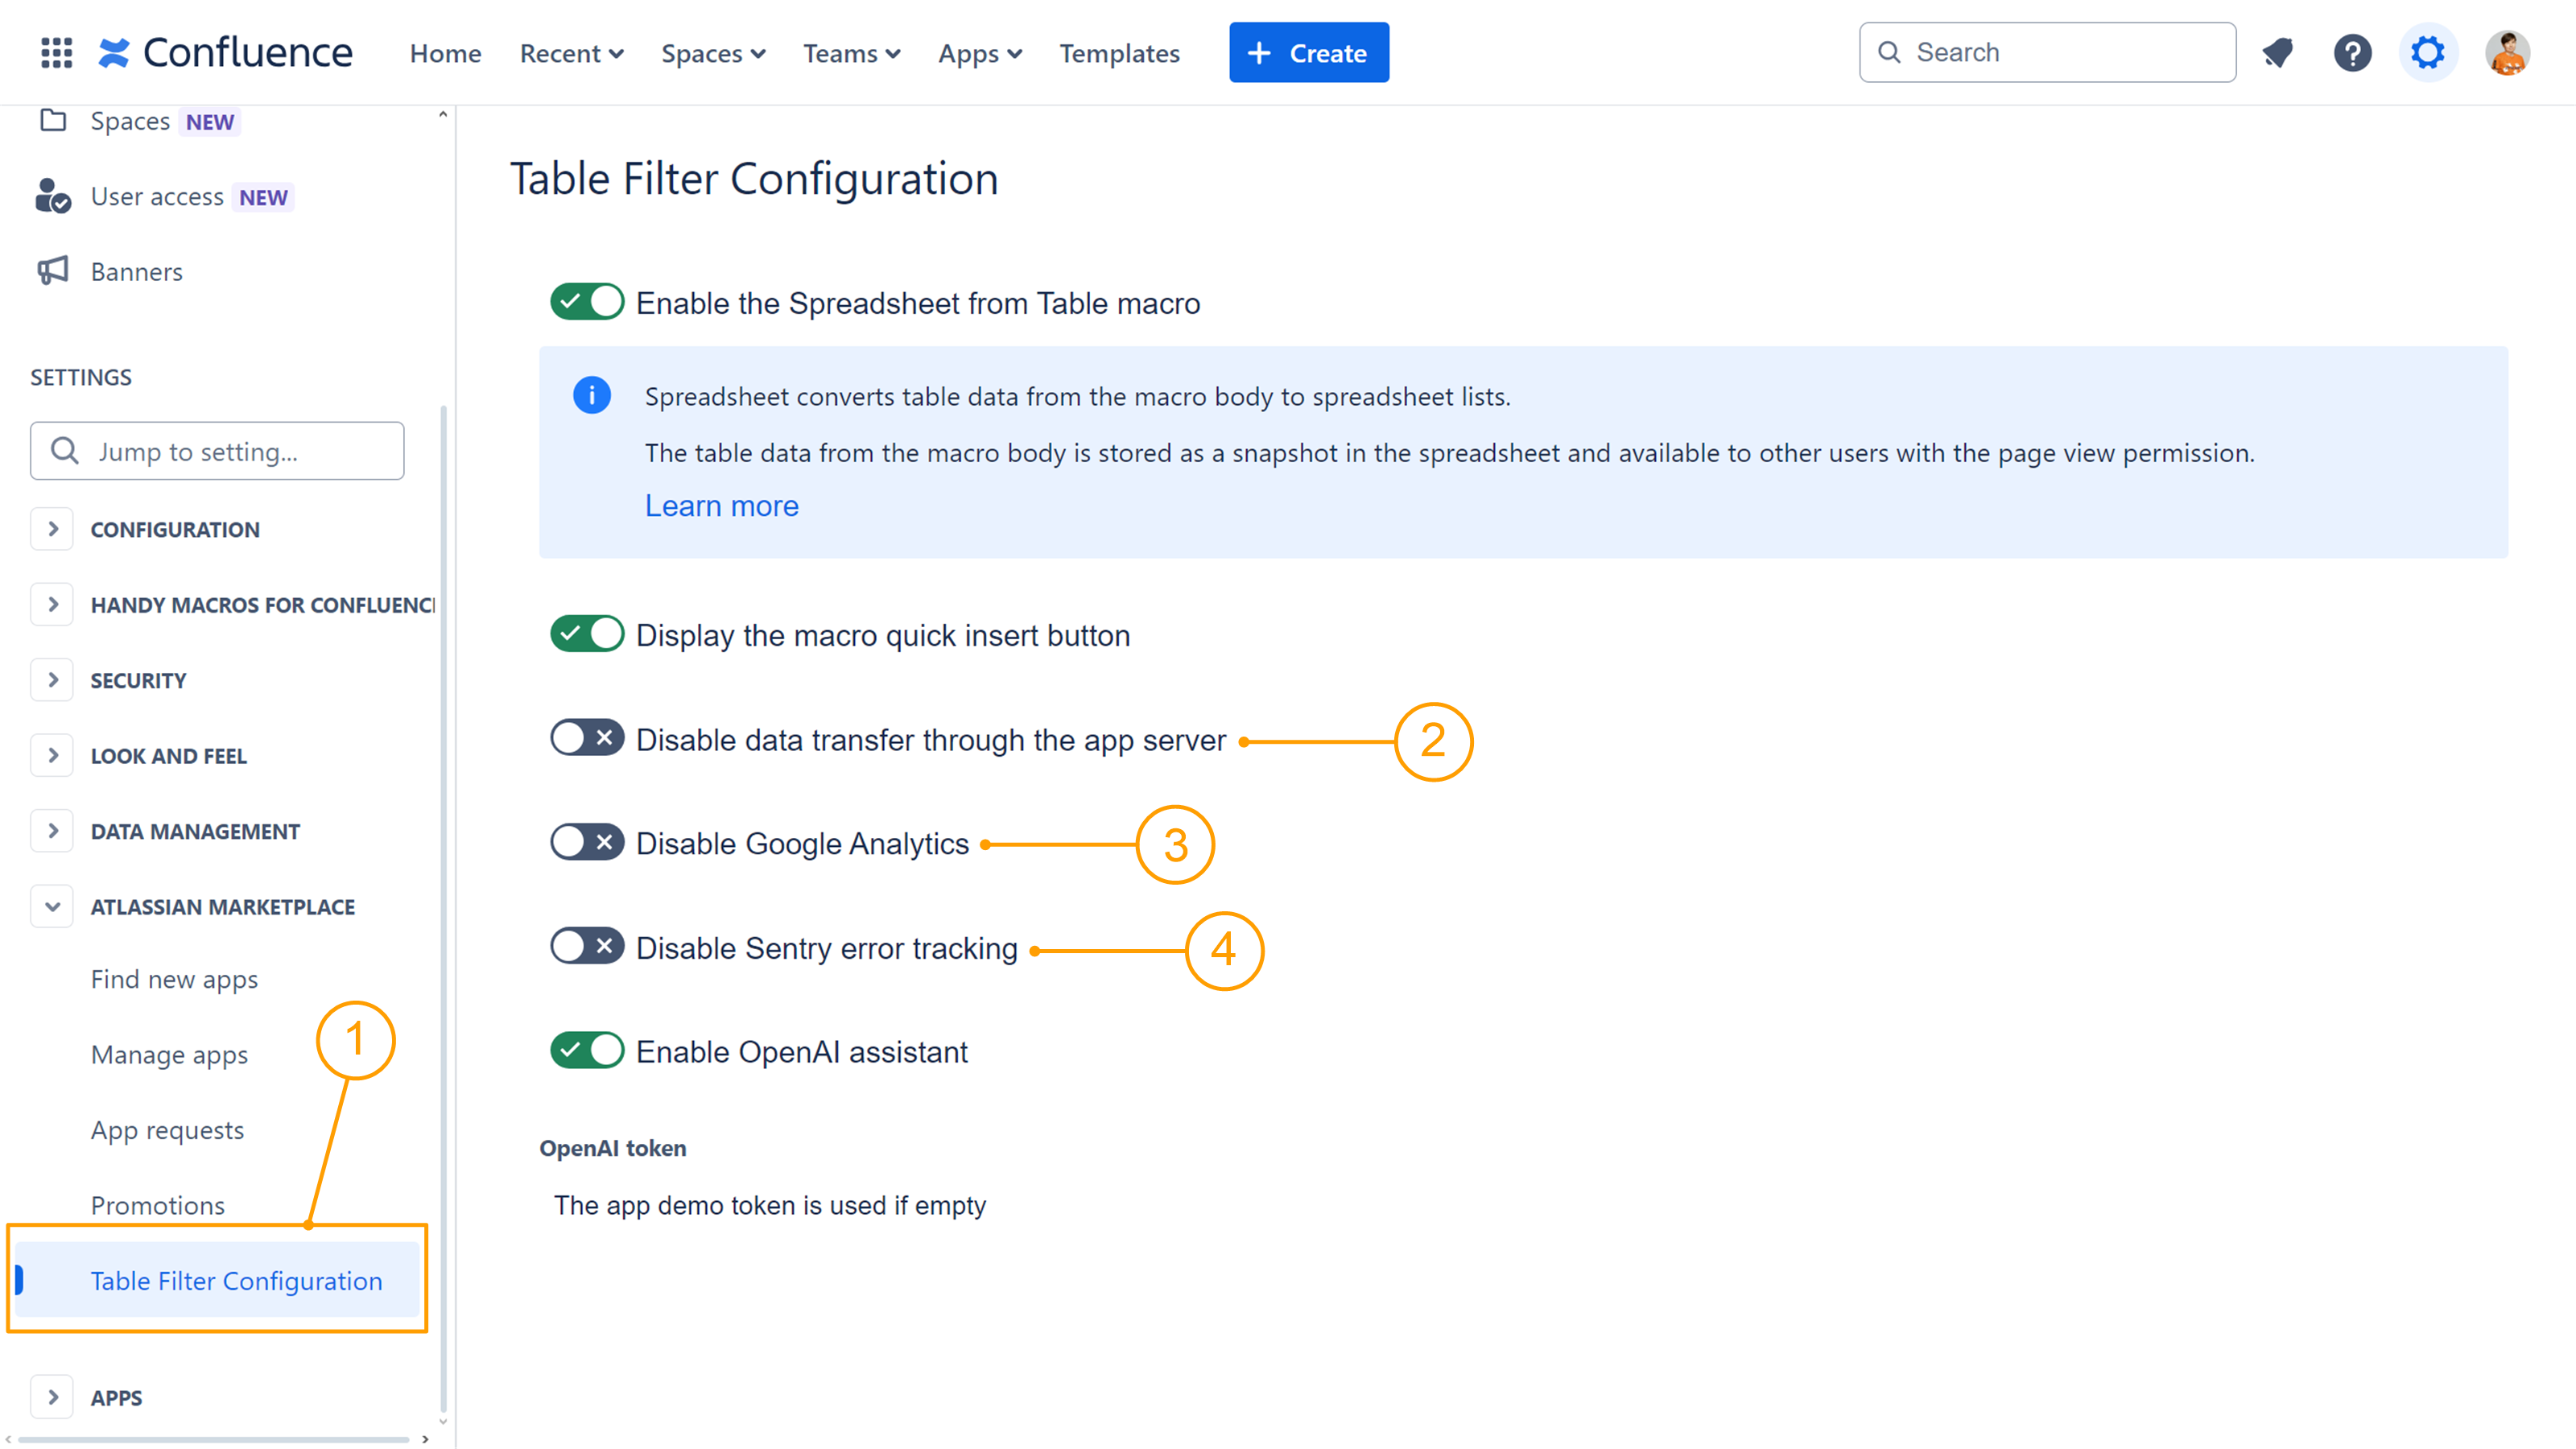Open User access in sidebar

(157, 196)
